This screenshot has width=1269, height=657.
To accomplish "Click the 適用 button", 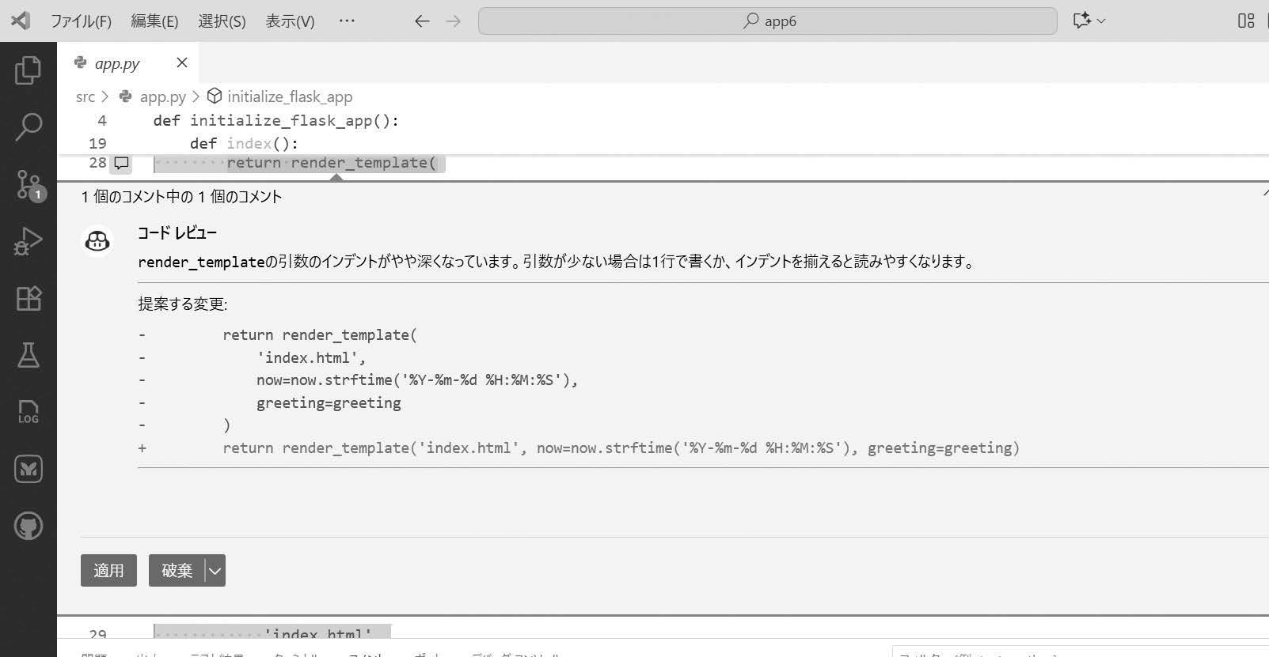I will pos(108,571).
